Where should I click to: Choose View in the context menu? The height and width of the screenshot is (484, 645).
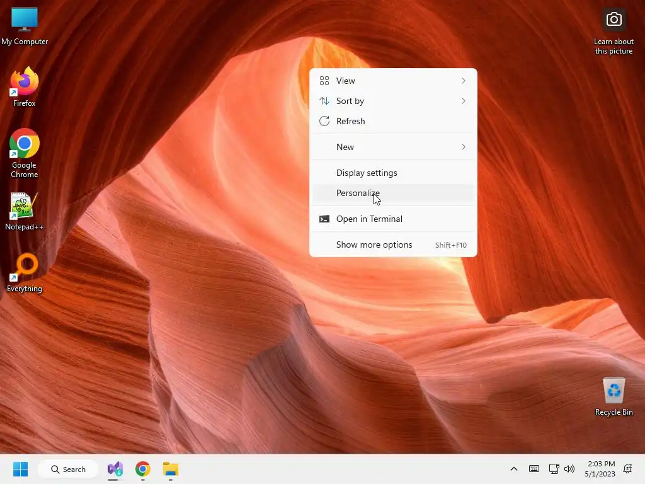point(393,81)
